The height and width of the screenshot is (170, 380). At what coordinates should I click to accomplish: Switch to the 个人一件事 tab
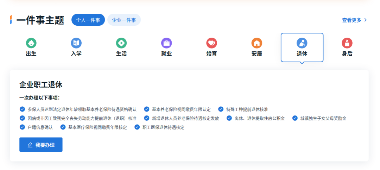coord(88,20)
